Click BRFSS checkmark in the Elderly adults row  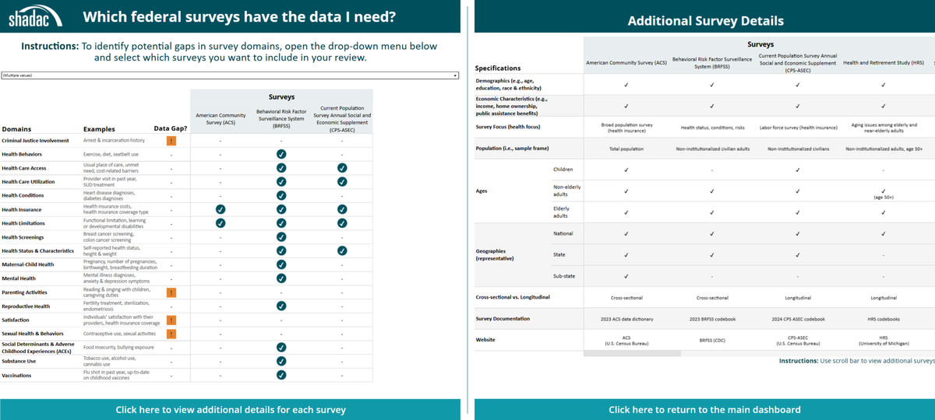point(712,212)
